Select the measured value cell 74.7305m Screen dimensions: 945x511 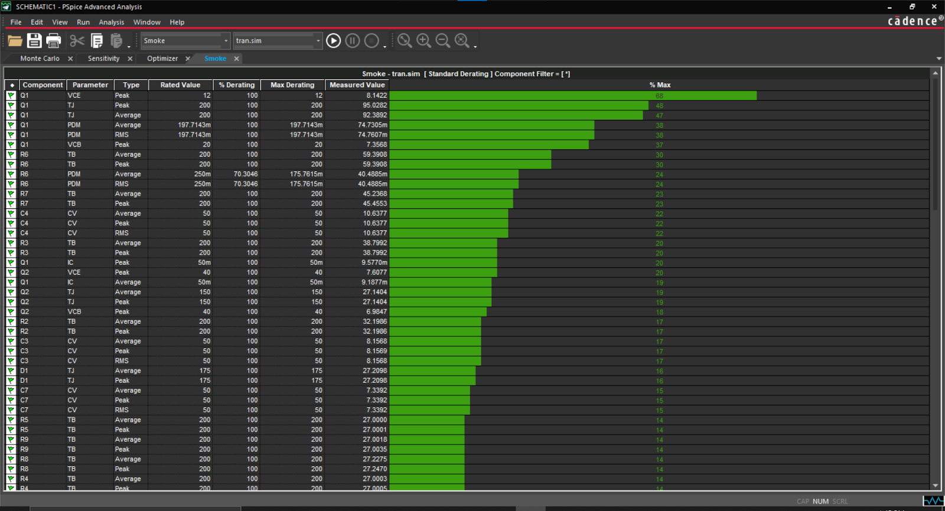[x=357, y=125]
